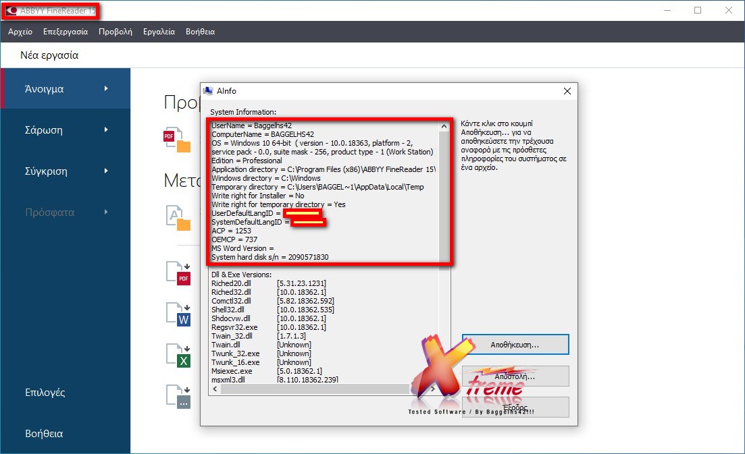Click the OEMCP = 737 line
This screenshot has height=454, width=745.
tap(234, 239)
